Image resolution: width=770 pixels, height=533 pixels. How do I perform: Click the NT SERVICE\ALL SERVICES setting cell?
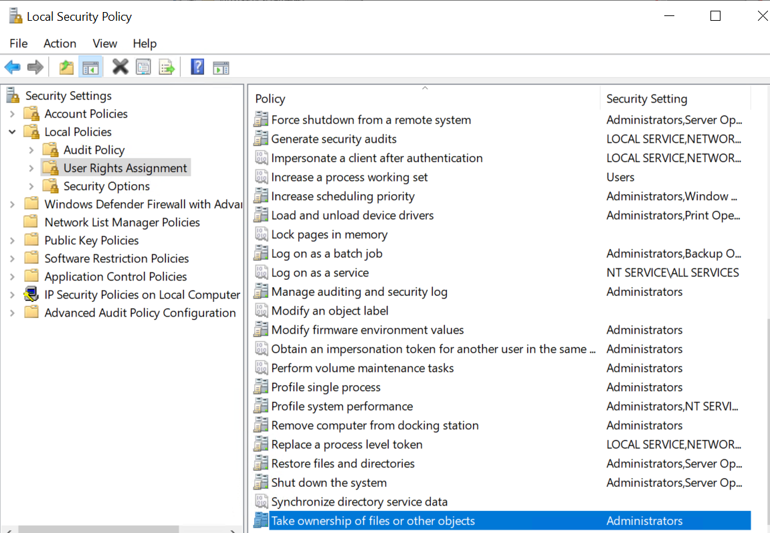tap(672, 273)
